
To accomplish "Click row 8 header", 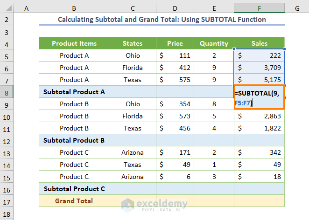I will click(7, 92).
